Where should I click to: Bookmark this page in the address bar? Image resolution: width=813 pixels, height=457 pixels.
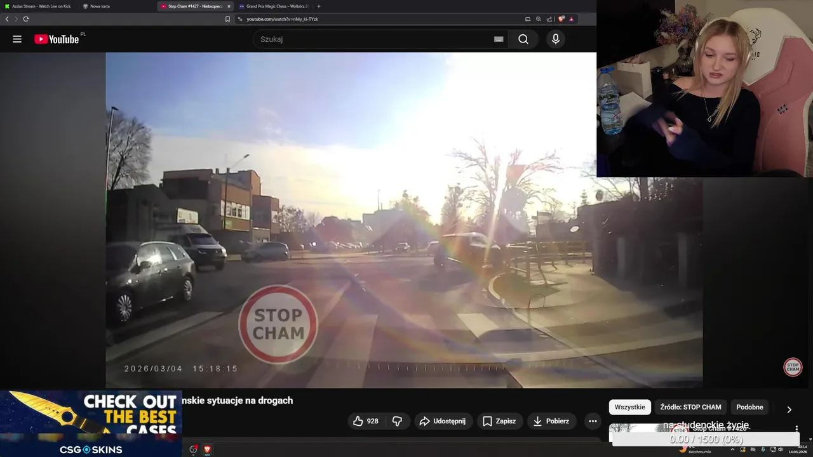pos(227,19)
